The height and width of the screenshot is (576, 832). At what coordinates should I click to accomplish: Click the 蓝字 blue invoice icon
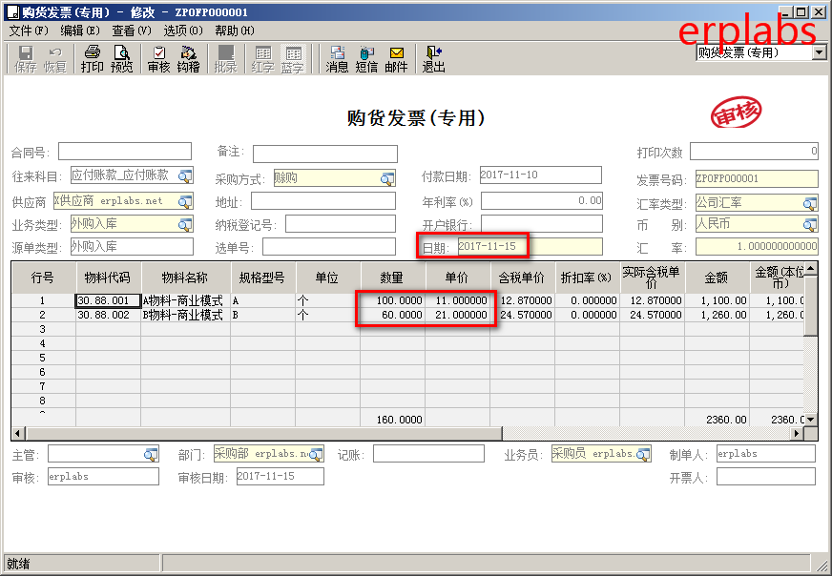tap(292, 58)
